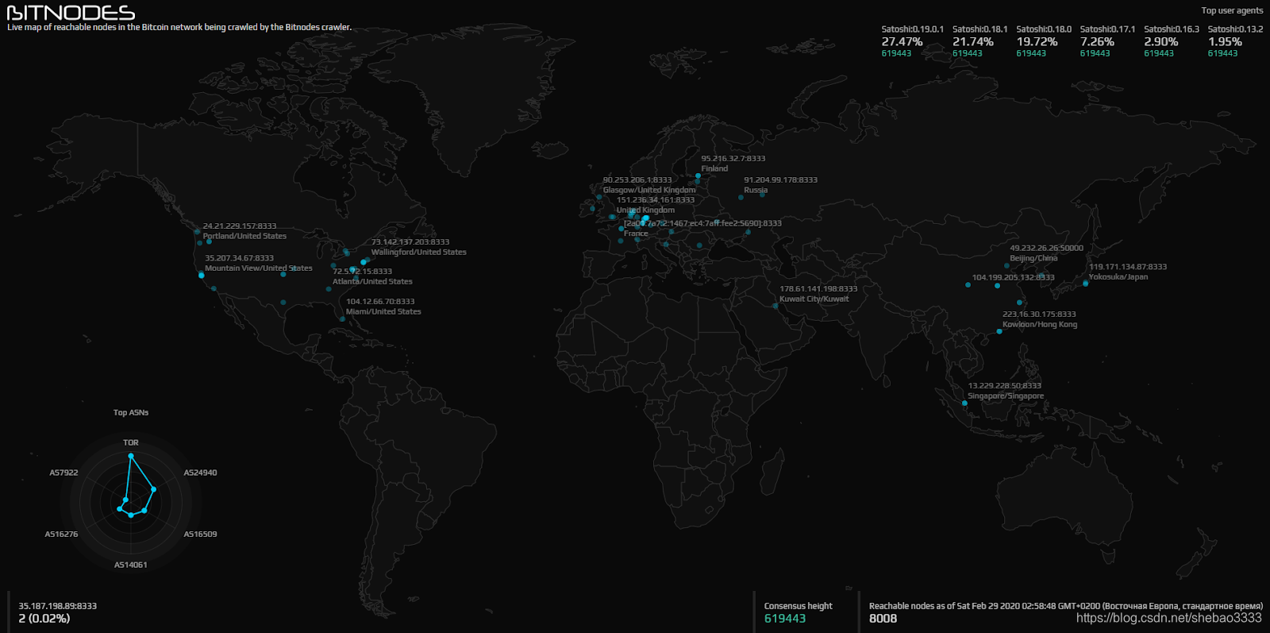The height and width of the screenshot is (633, 1270).
Task: Click the 2 (0.02%) node count
Action: click(x=44, y=618)
